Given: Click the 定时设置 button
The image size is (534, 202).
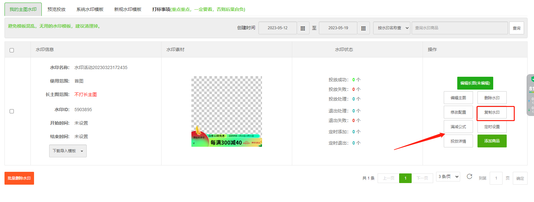Looking at the screenshot, I should pyautogui.click(x=492, y=127).
